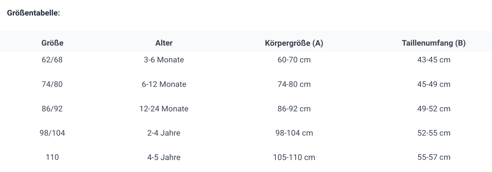Screen dimensions: 492x172
Task: Select the 6-12 Monate age cell
Action: point(164,84)
